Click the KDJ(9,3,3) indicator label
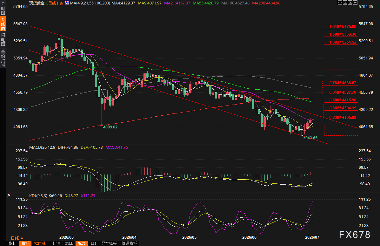Screen dimensions: 380x246 (38, 196)
